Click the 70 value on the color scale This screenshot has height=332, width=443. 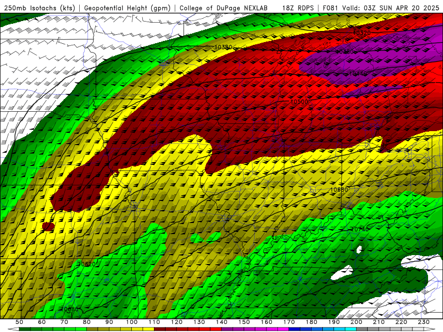(x=64, y=322)
